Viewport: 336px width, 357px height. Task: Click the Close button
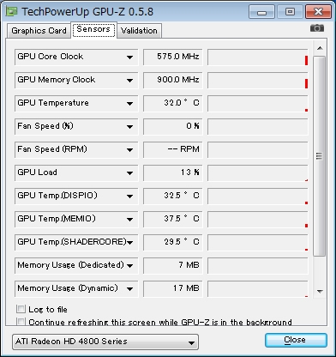click(296, 340)
